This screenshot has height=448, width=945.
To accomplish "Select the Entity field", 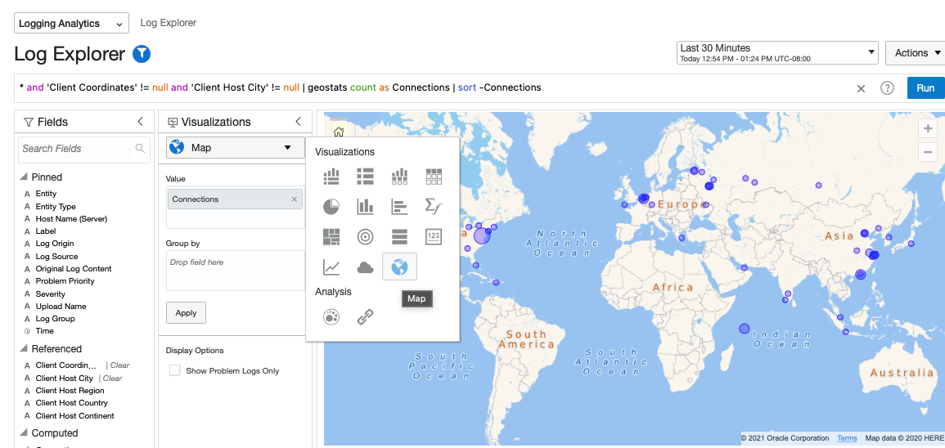I will [x=46, y=193].
